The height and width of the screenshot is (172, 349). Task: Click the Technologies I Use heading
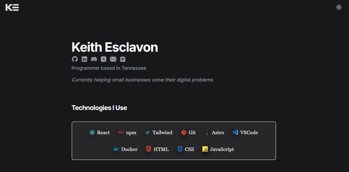(99, 108)
